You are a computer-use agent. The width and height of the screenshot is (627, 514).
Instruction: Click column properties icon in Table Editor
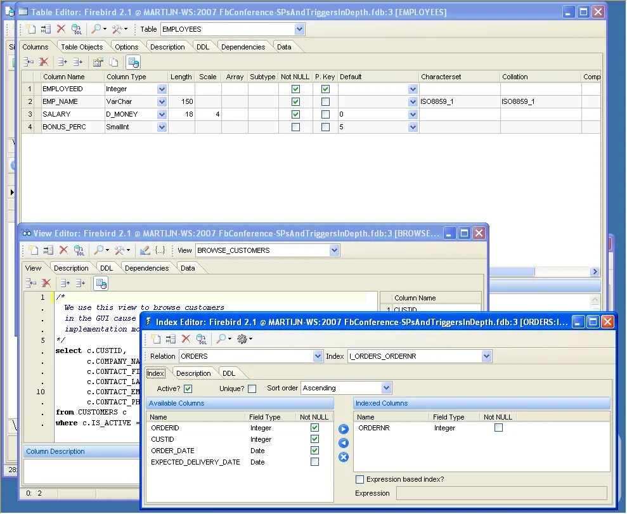coord(98,62)
